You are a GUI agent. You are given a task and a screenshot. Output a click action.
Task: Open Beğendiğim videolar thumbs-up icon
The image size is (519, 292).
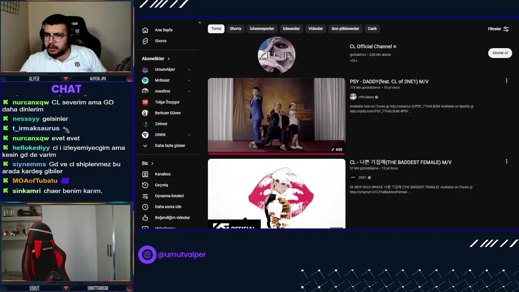[145, 218]
